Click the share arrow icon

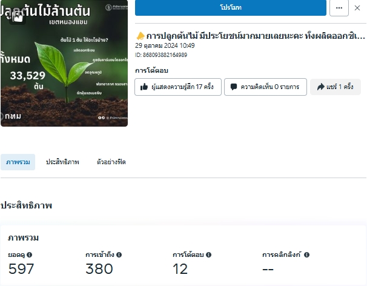tap(319, 87)
